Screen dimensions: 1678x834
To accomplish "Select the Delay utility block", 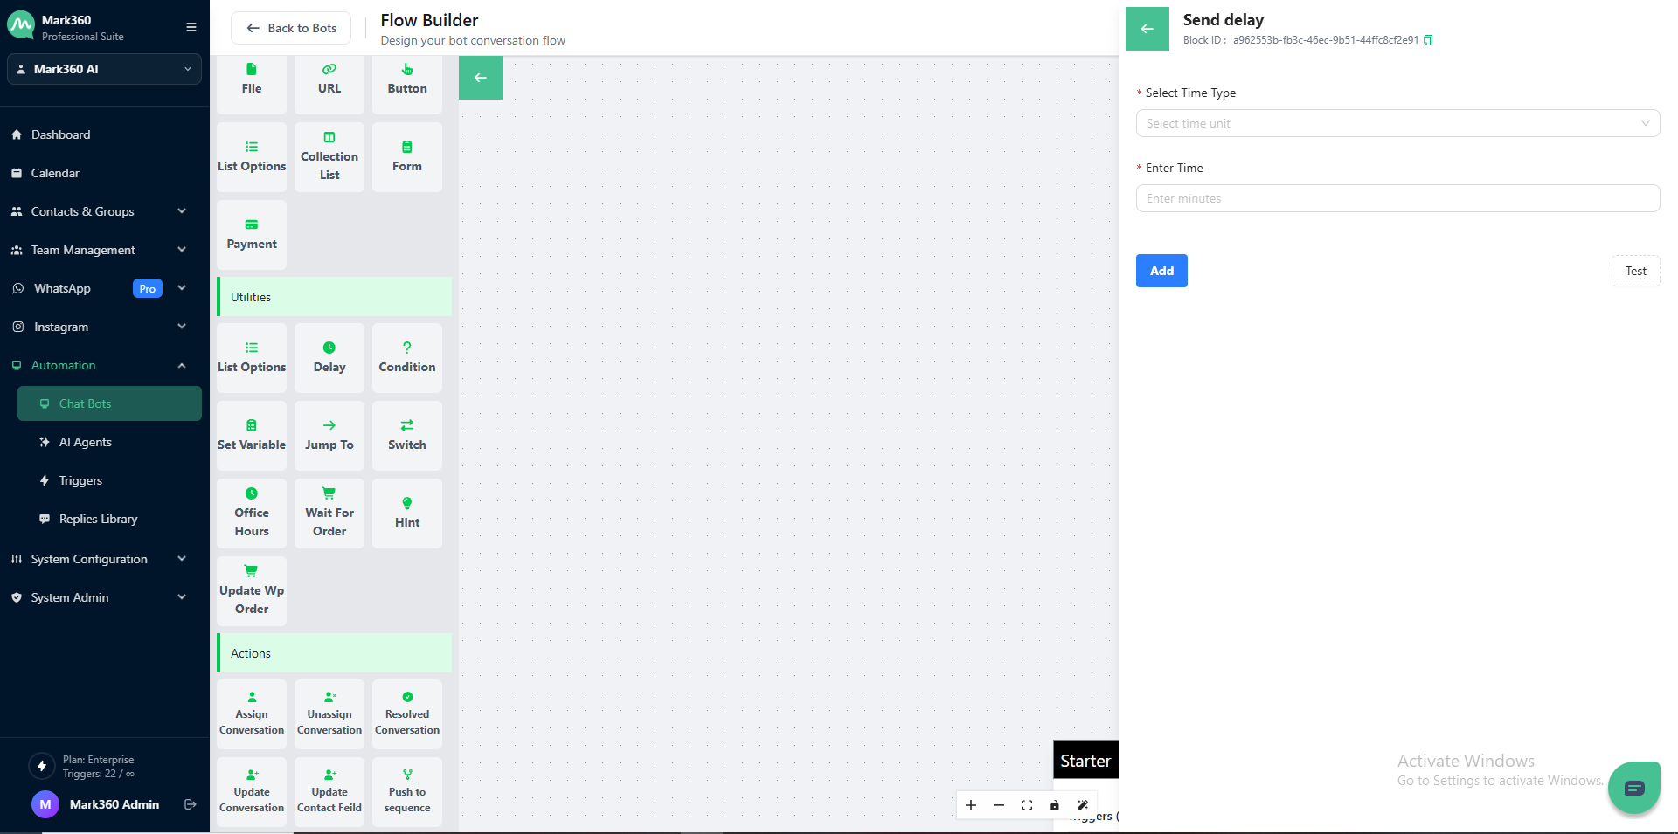I will tap(329, 357).
